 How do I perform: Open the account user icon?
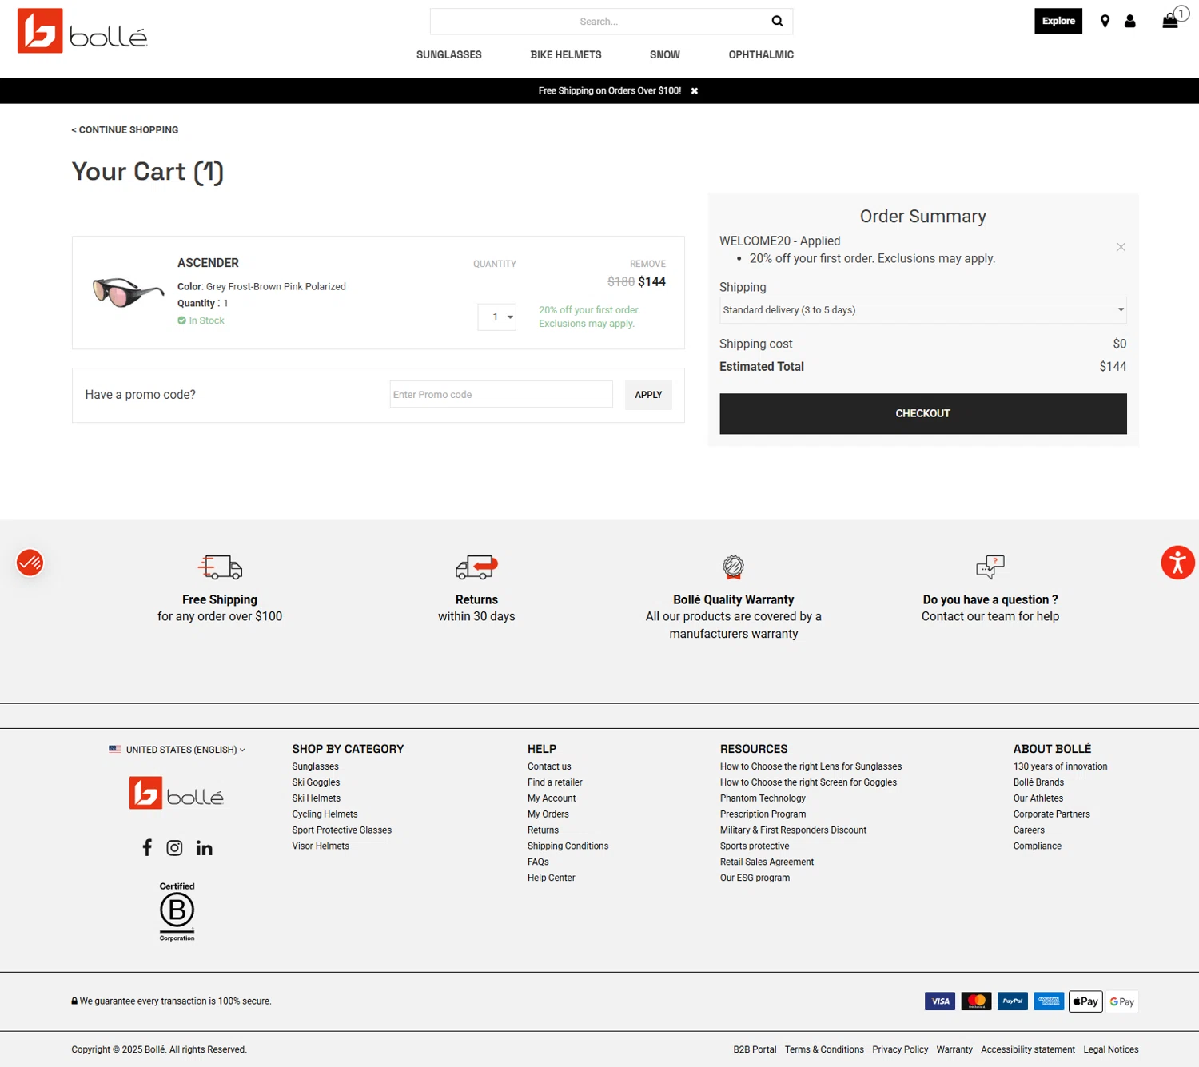pyautogui.click(x=1129, y=22)
